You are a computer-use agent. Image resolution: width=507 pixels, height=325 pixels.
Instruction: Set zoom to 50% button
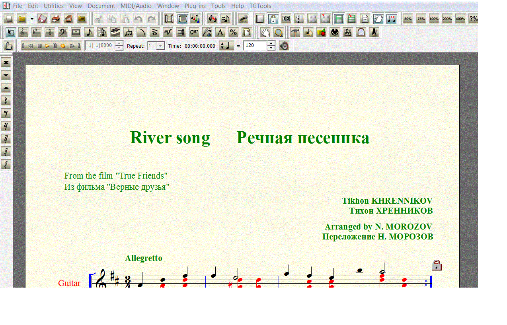(x=408, y=19)
